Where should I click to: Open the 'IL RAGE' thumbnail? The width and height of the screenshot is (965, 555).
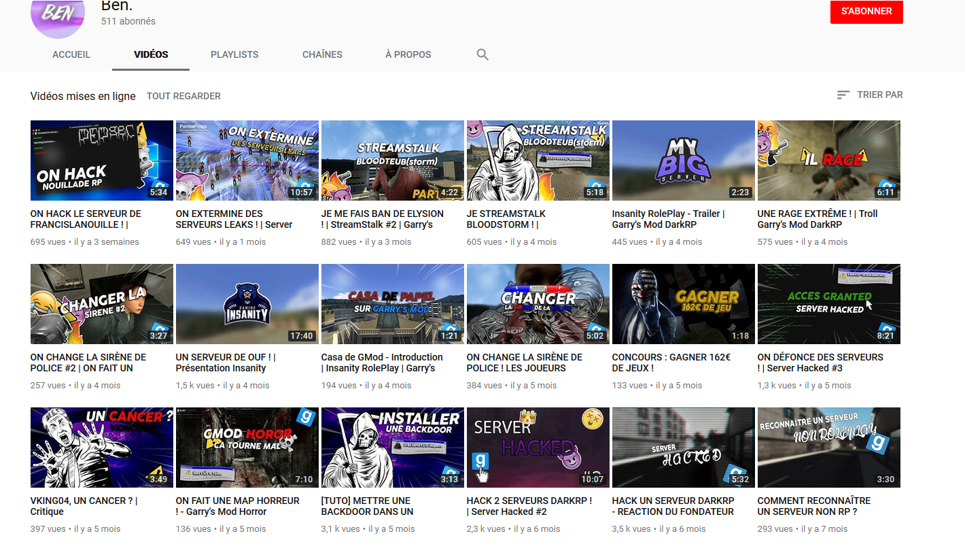click(829, 161)
